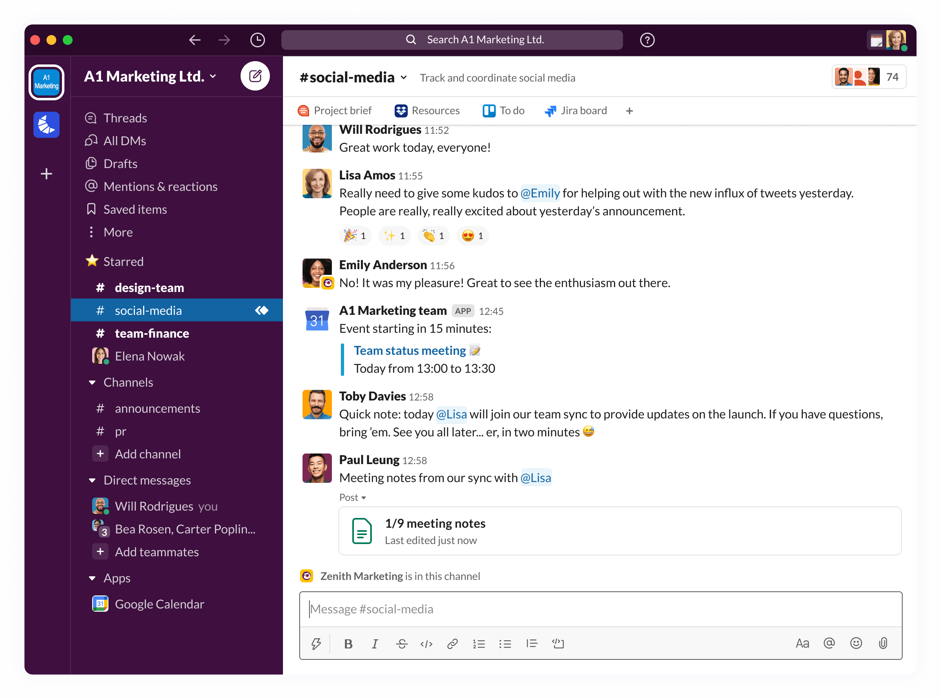
Task: Open the help question mark icon
Action: [647, 39]
